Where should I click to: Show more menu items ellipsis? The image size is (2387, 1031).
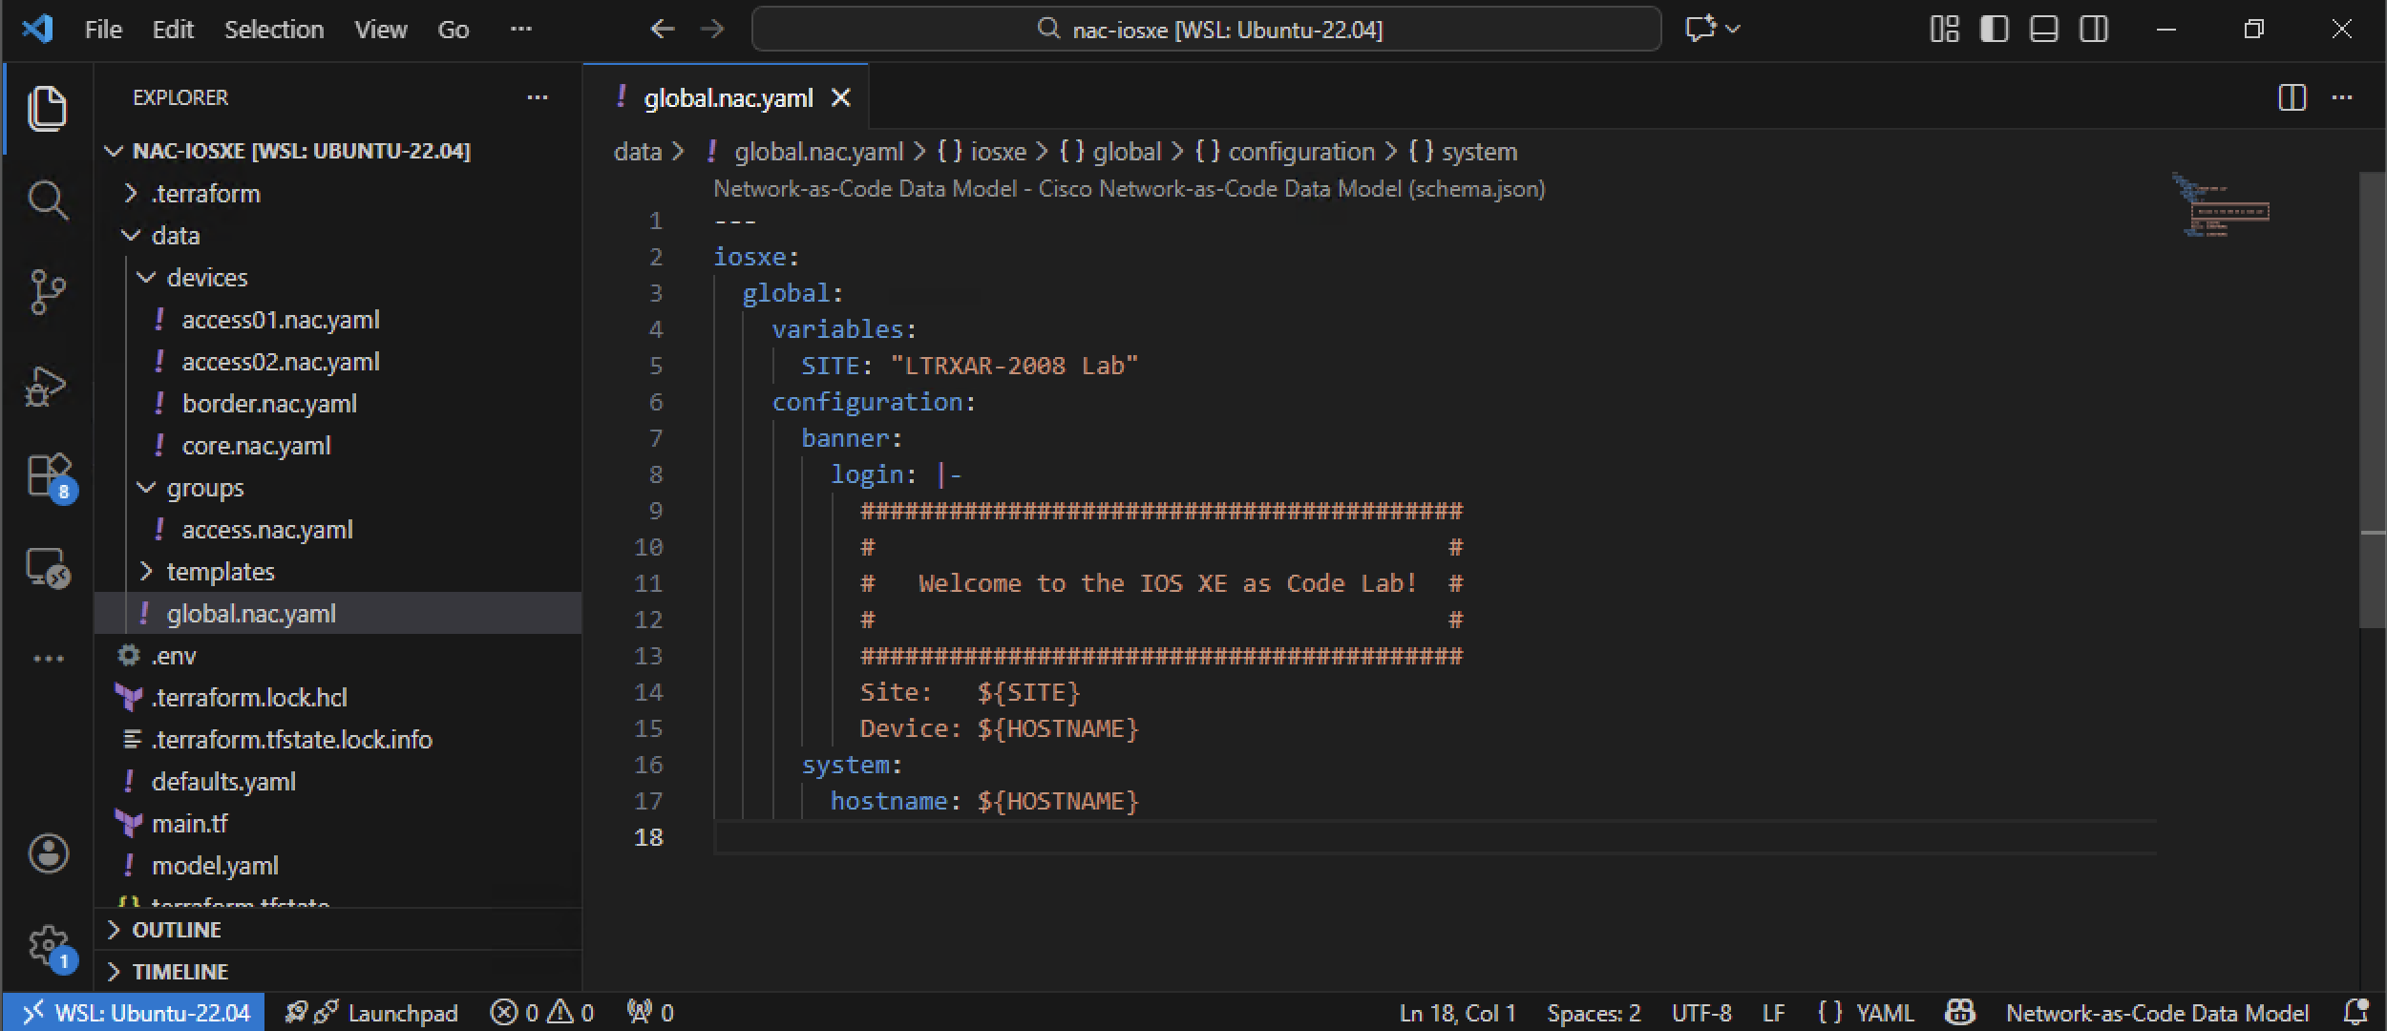coord(521,29)
